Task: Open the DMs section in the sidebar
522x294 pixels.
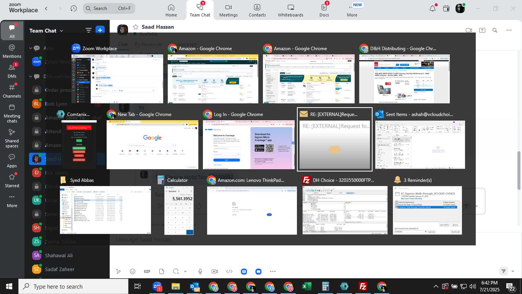Action: tap(12, 71)
